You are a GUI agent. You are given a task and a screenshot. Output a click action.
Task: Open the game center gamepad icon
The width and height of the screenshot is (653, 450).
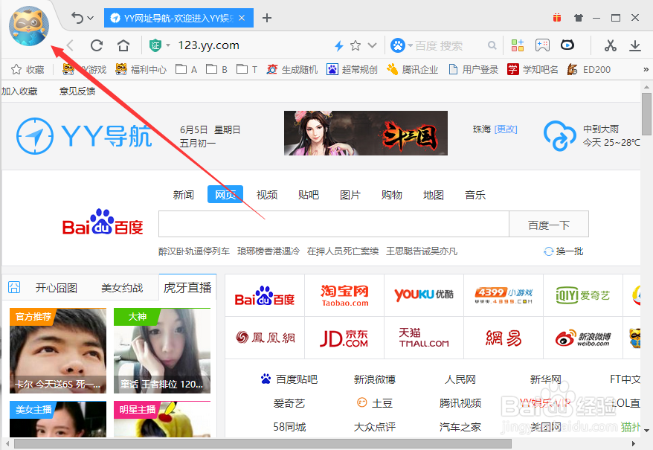tap(542, 45)
